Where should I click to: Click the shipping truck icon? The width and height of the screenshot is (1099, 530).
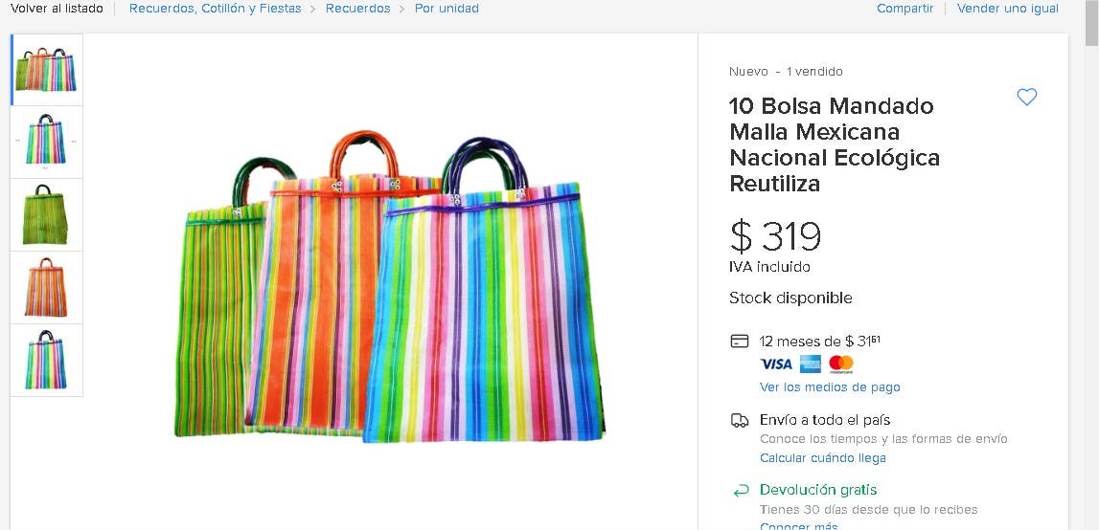coord(740,420)
